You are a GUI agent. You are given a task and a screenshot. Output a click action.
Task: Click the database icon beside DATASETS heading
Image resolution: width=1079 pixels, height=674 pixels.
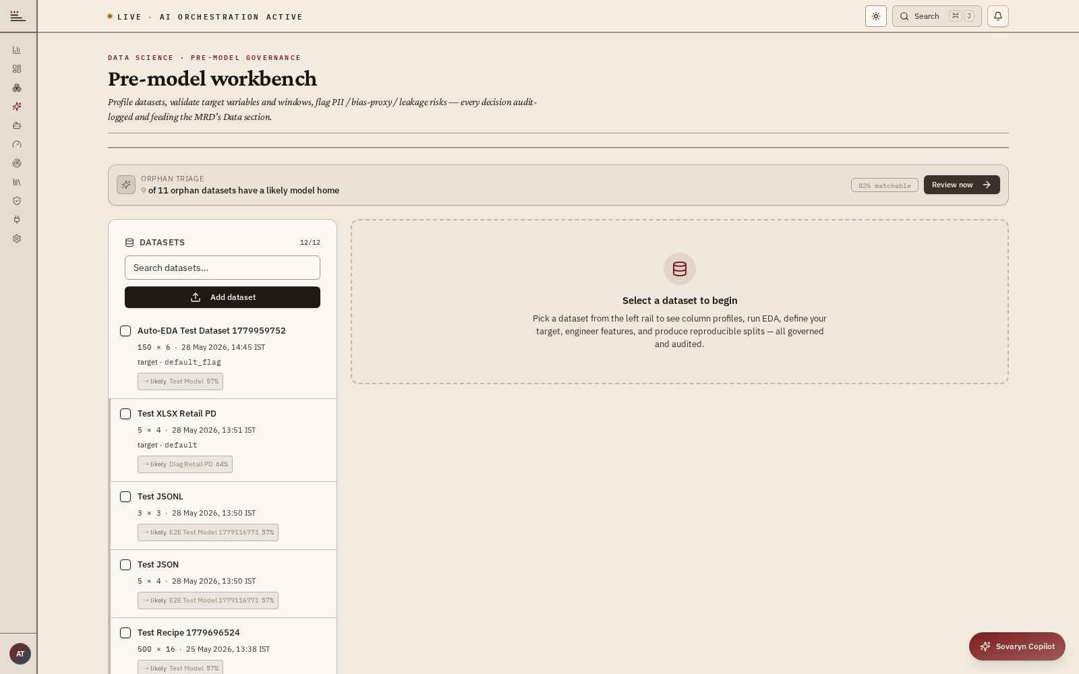click(129, 243)
